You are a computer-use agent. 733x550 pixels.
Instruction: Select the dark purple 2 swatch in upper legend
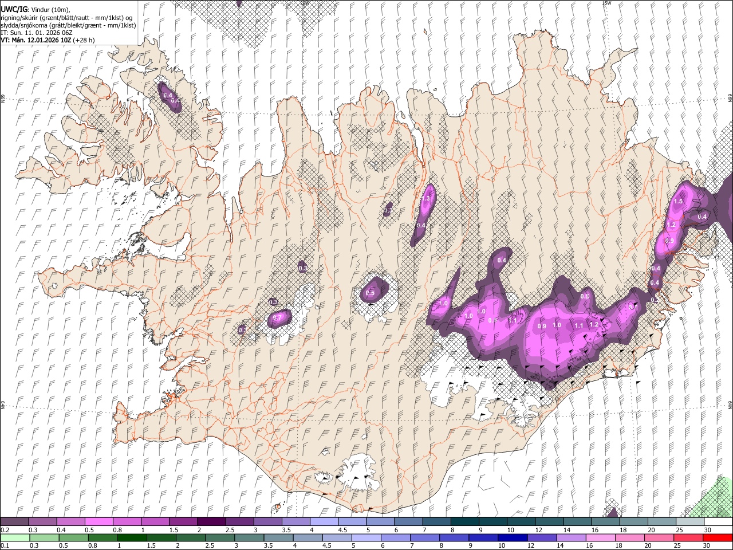(x=211, y=522)
